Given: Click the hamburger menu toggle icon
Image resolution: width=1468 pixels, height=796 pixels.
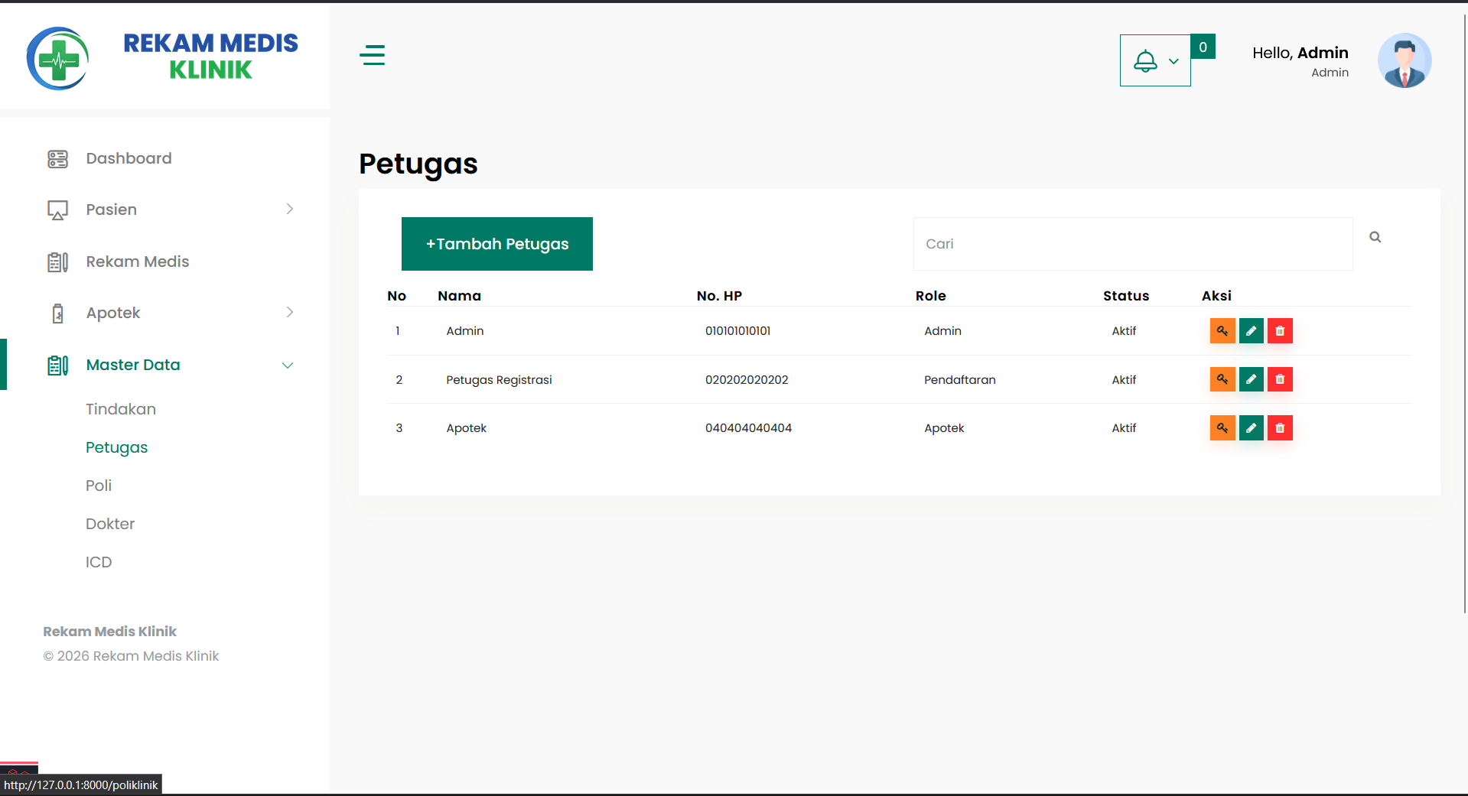Looking at the screenshot, I should coord(373,55).
